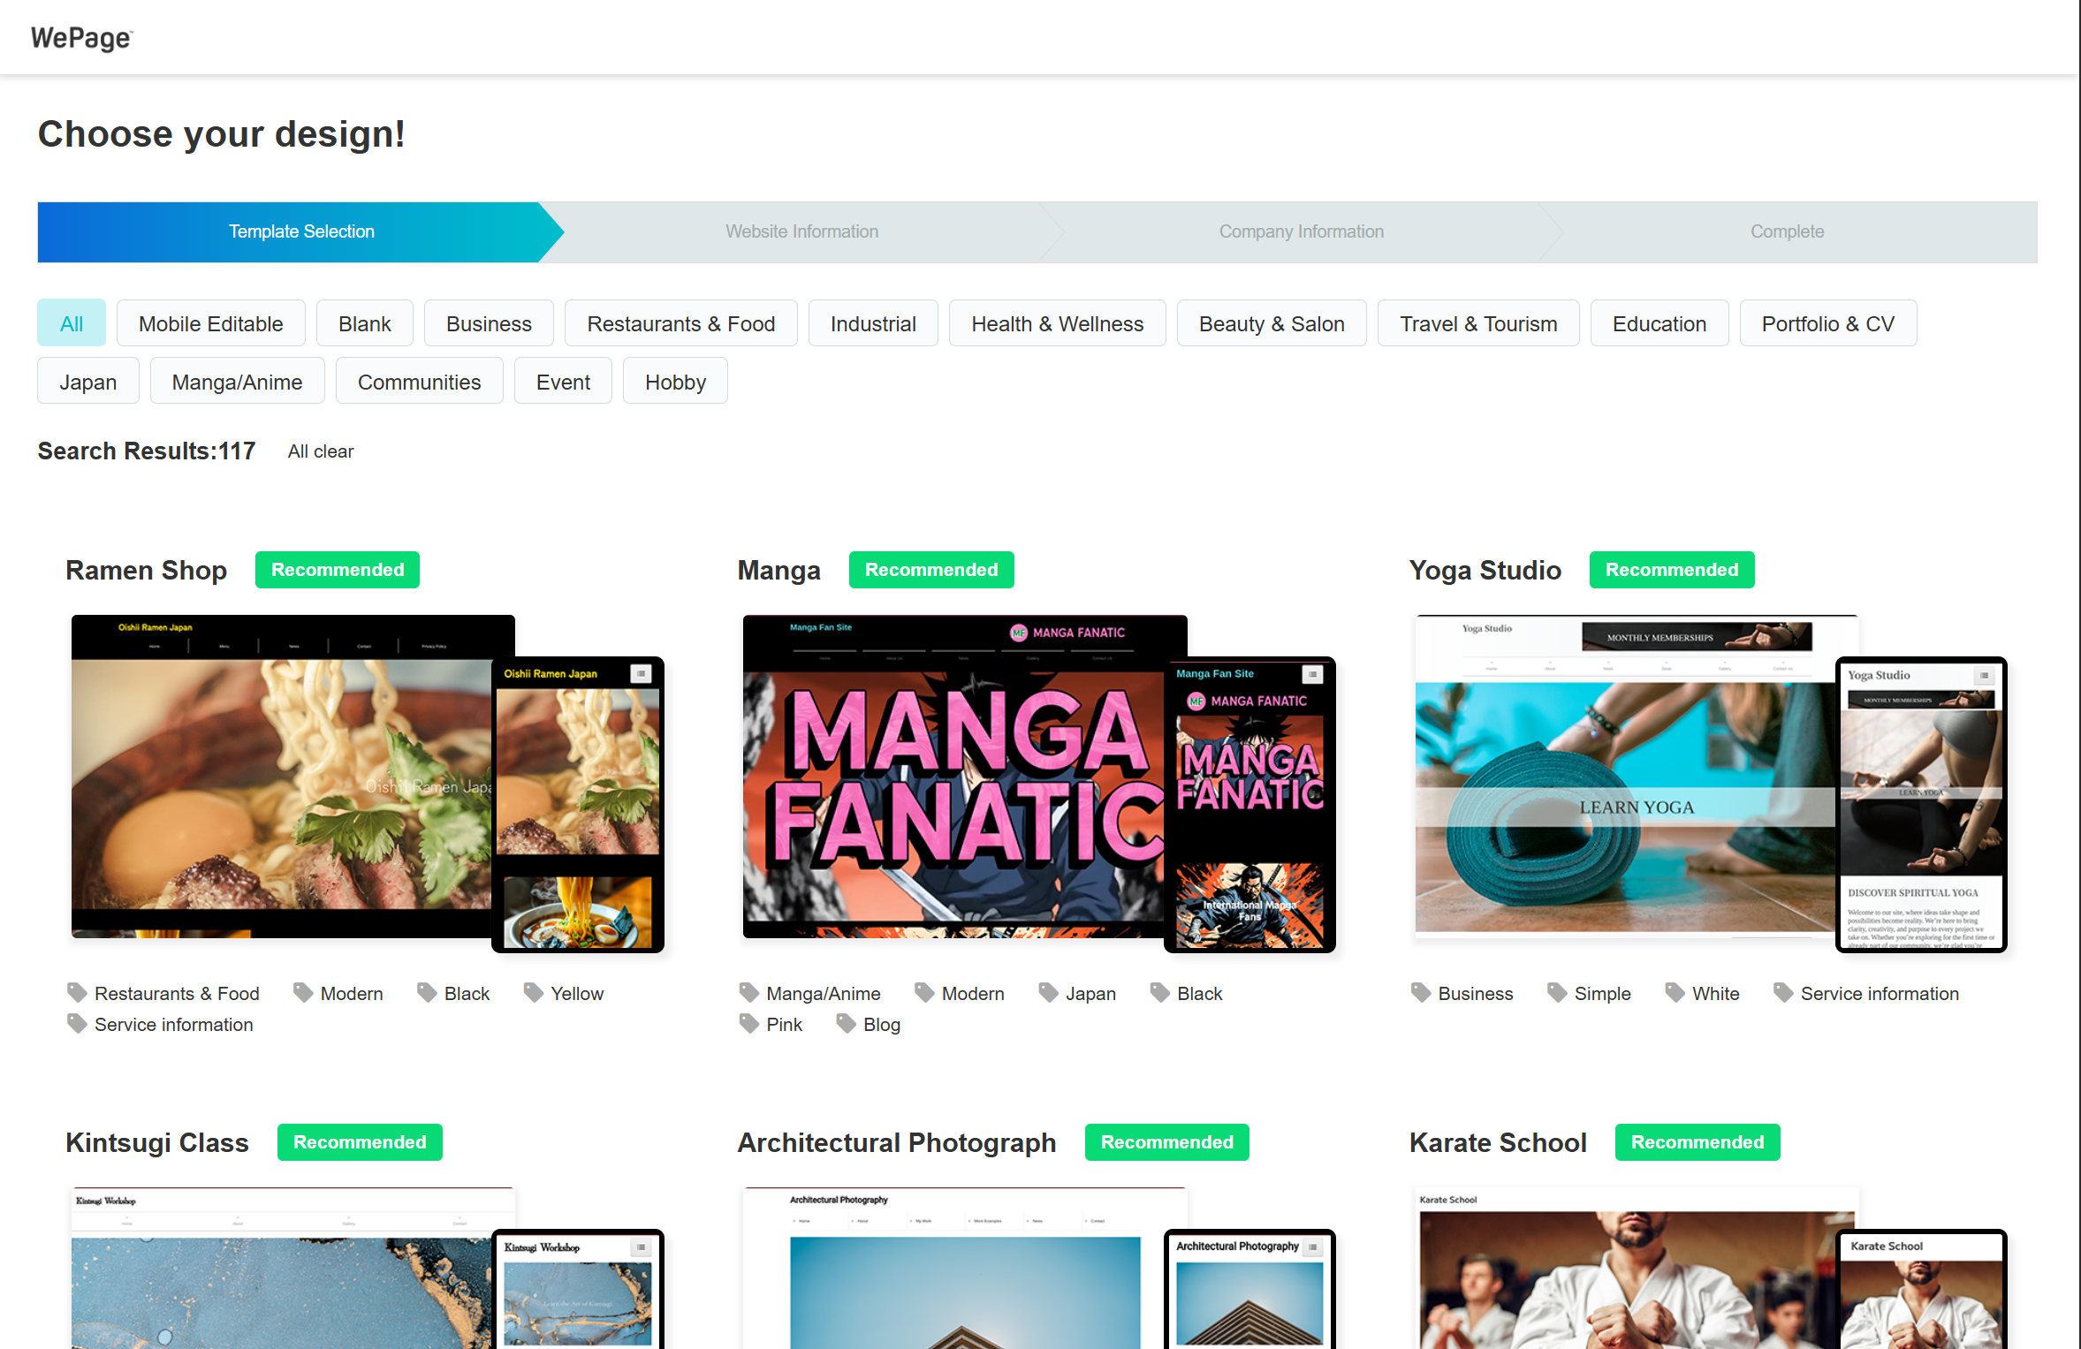Click Ramen Shop's Service information tag
Image resolution: width=2081 pixels, height=1349 pixels.
tap(173, 1025)
